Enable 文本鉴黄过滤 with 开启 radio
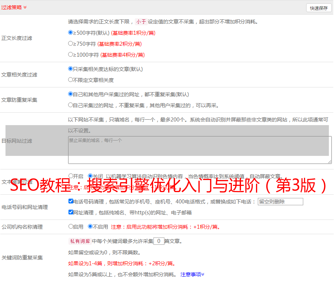 71,176
